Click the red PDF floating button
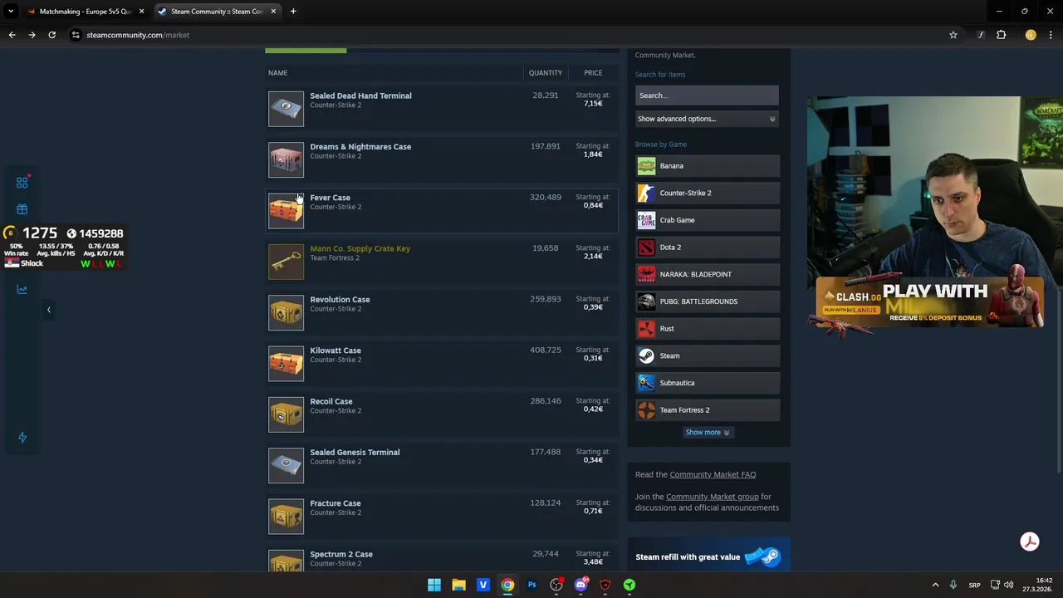 [1030, 542]
